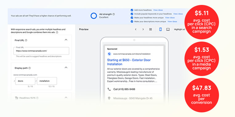The width and height of the screenshot is (235, 117).
Task: Toggle the Include popular keywords checkmark
Action: tap(132, 14)
